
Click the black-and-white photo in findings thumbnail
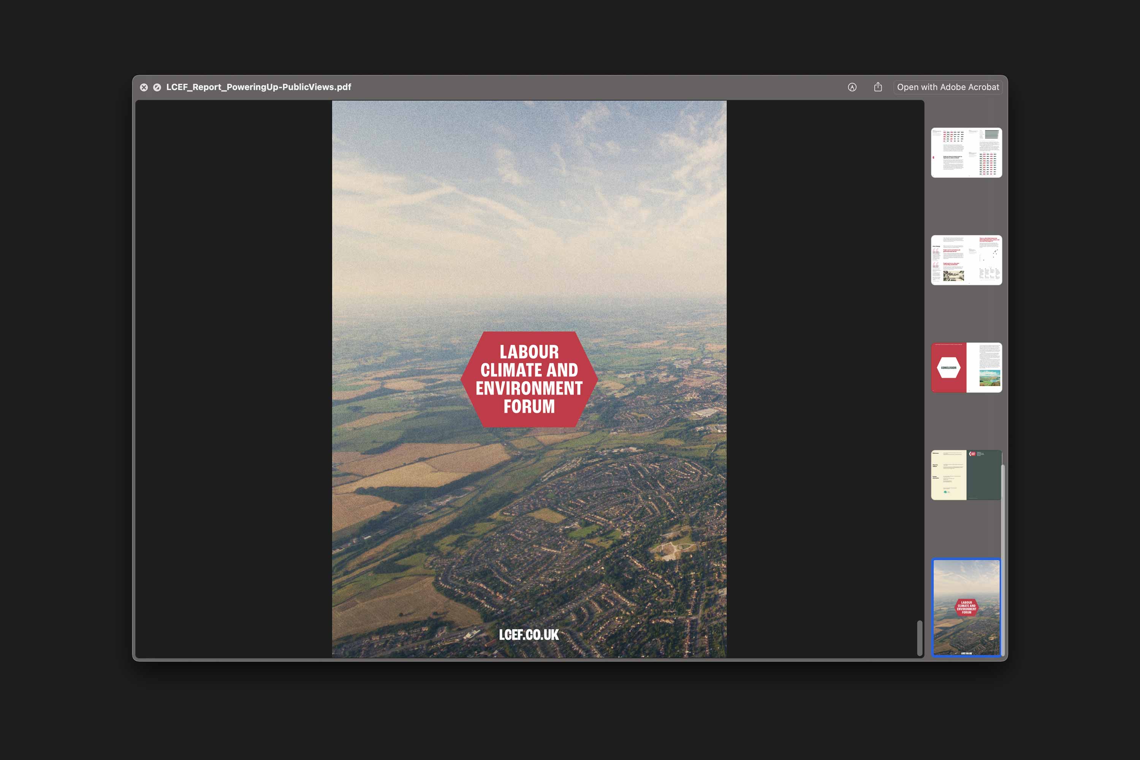pos(953,276)
